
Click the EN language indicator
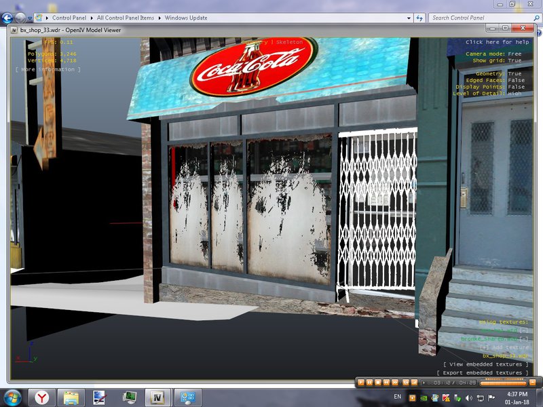(398, 397)
